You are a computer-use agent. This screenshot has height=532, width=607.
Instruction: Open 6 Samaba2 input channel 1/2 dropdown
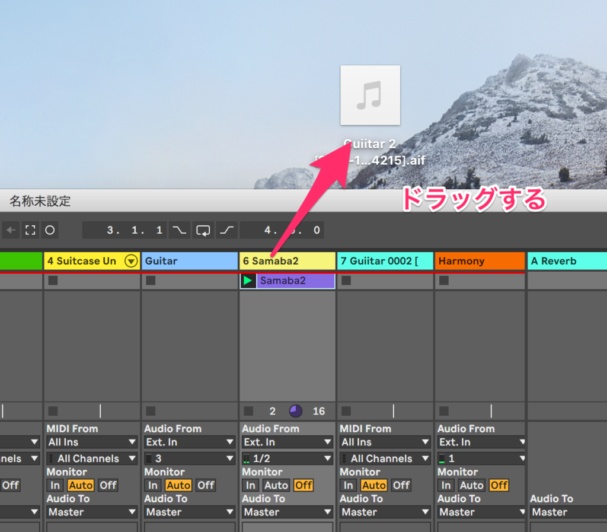[287, 458]
